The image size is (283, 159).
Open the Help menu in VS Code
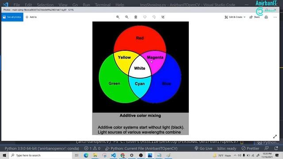(120, 5)
